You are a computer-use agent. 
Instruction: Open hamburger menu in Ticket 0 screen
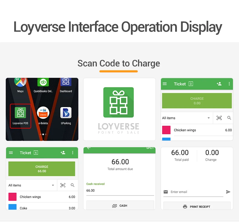point(165,84)
